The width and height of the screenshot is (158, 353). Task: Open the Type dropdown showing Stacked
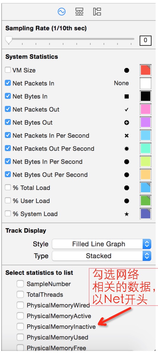tap(102, 256)
